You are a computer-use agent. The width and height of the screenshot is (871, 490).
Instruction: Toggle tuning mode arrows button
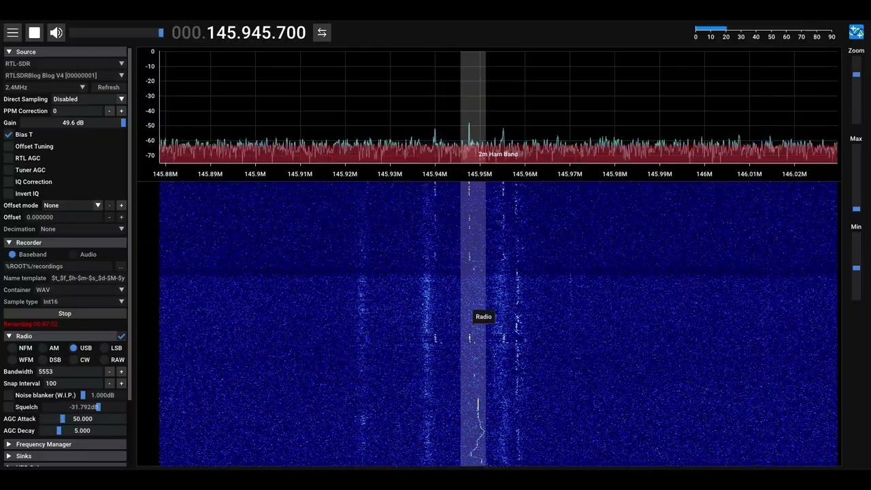322,33
